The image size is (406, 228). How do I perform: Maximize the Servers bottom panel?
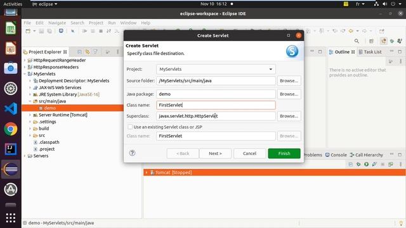tap(400, 155)
